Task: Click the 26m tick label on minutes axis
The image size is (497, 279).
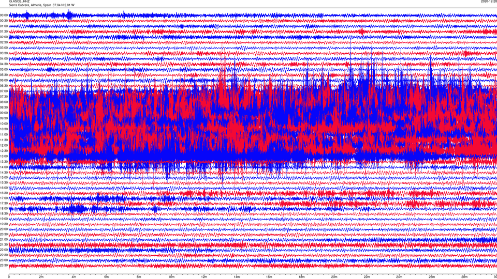Action: (432, 277)
